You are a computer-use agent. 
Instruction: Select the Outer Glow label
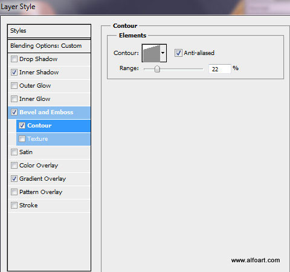tap(35, 86)
